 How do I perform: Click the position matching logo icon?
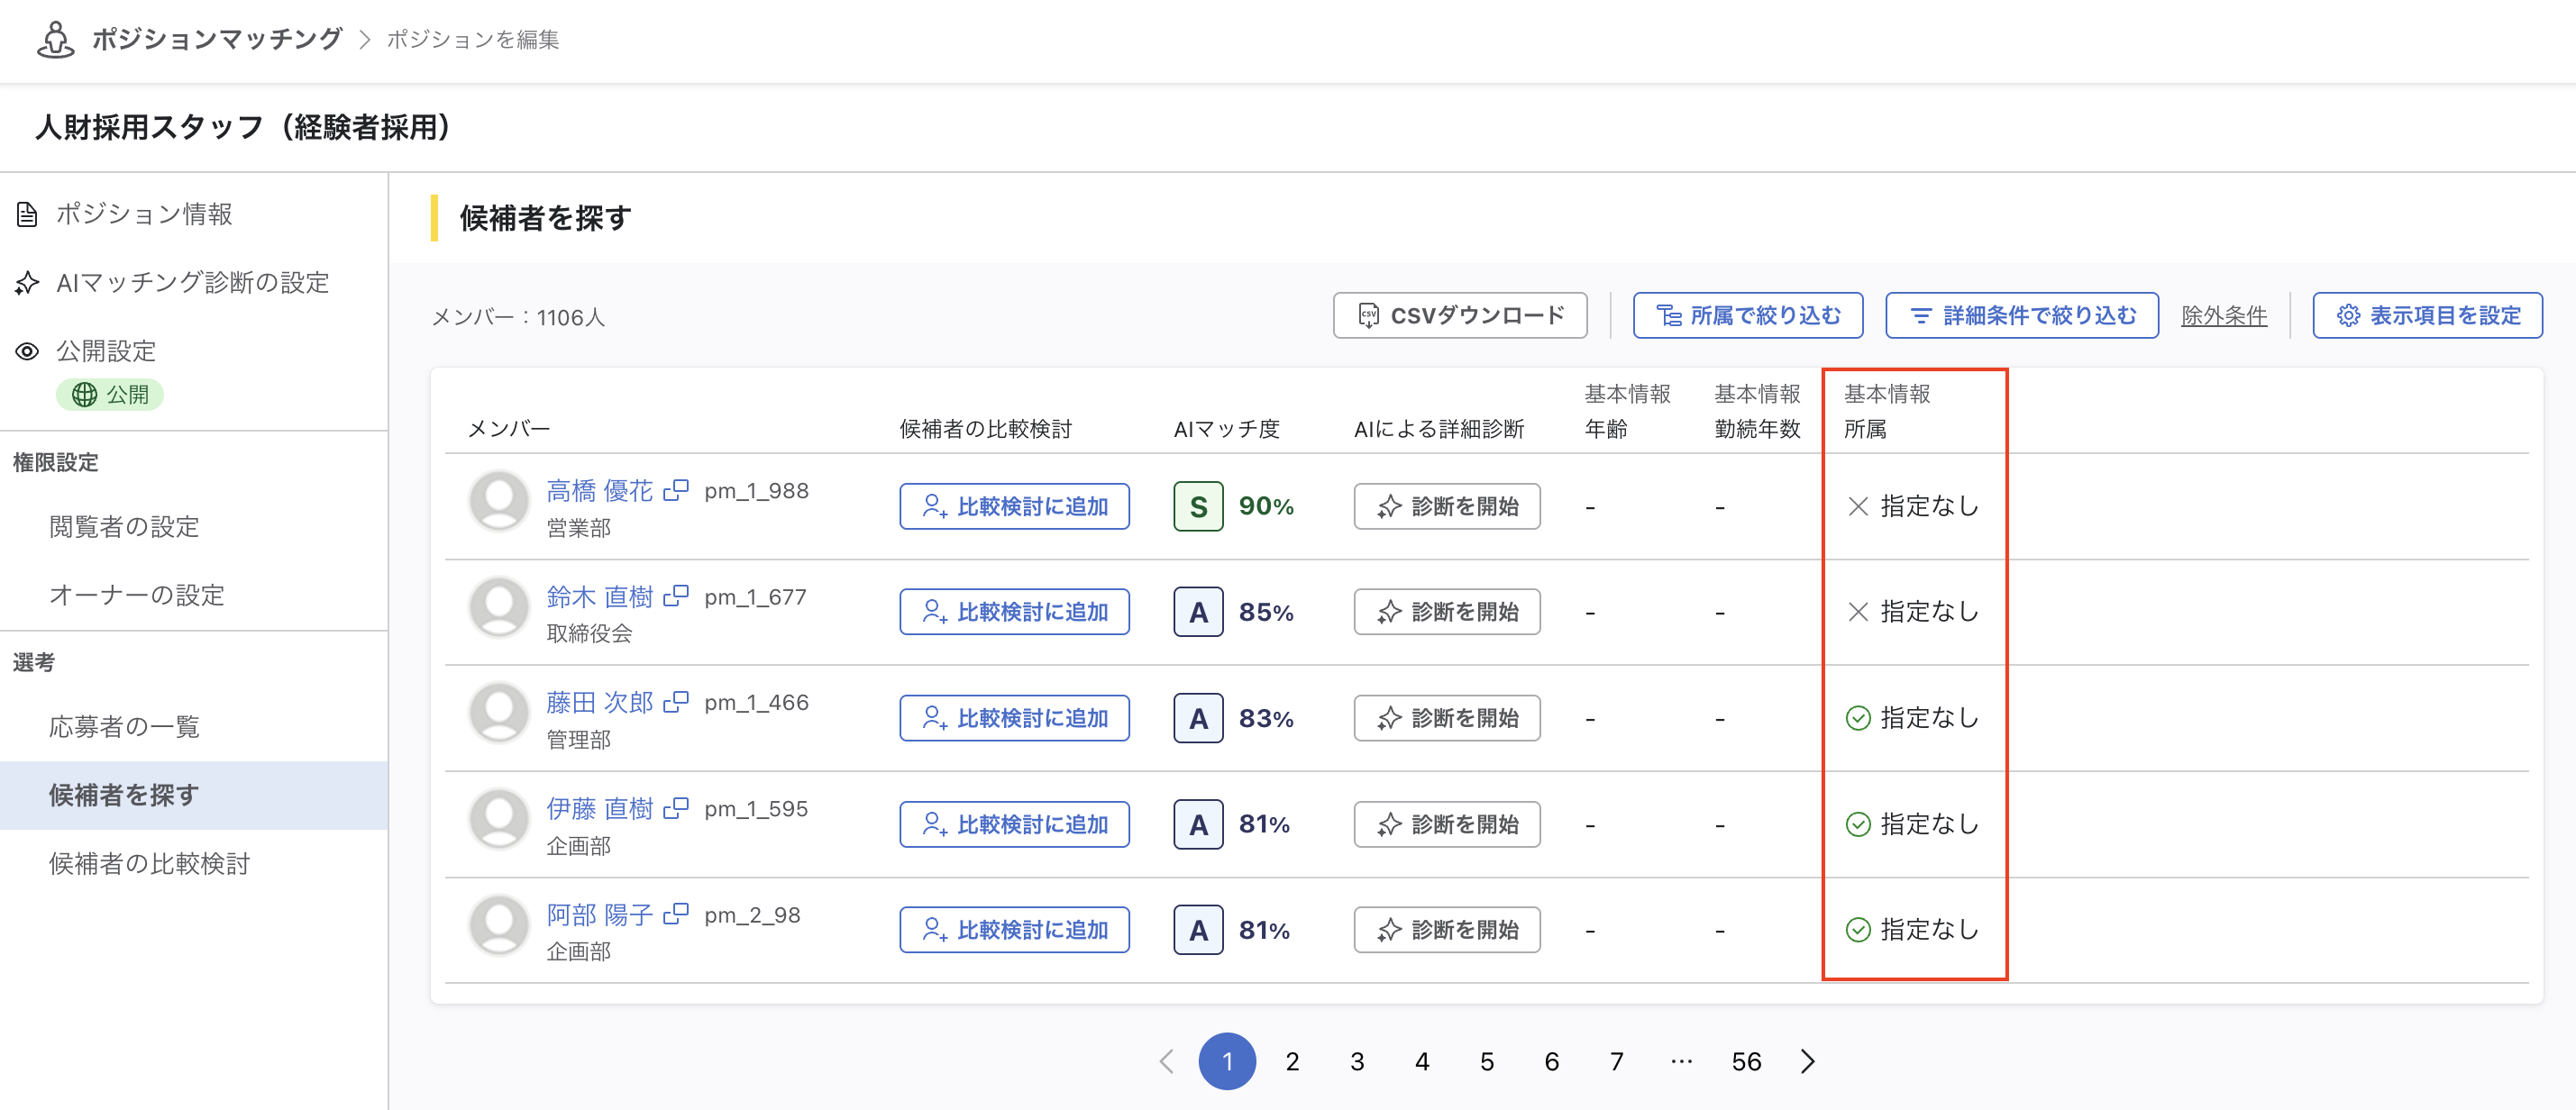point(55,39)
